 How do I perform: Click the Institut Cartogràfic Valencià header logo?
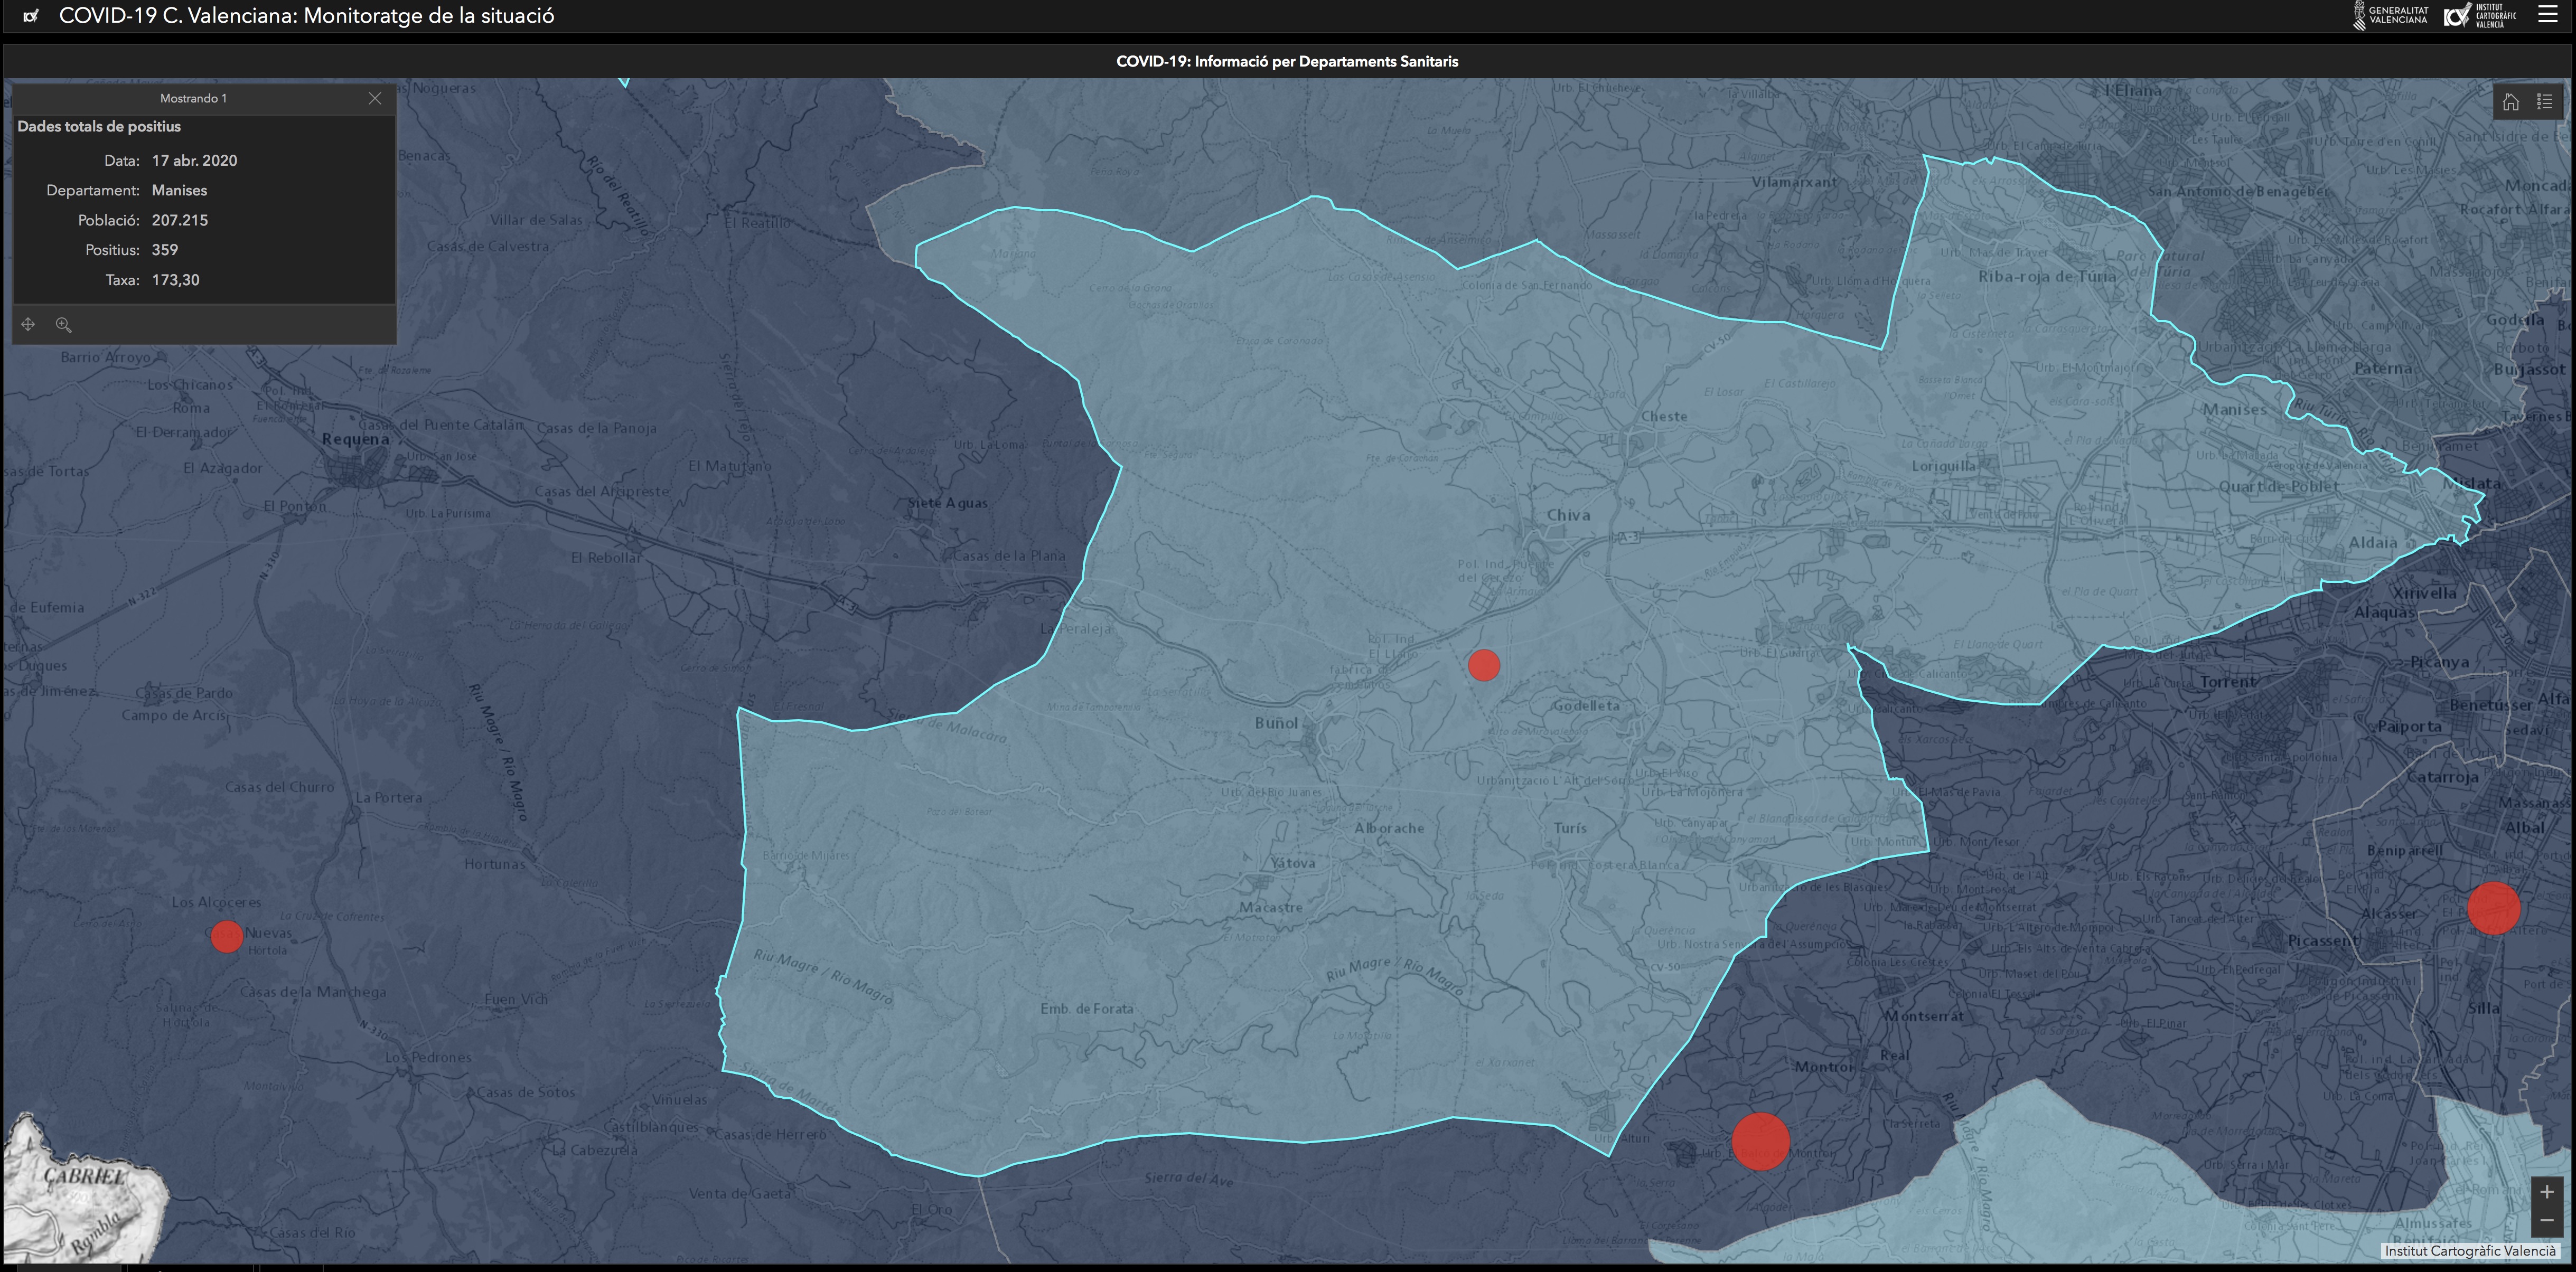(x=2481, y=15)
